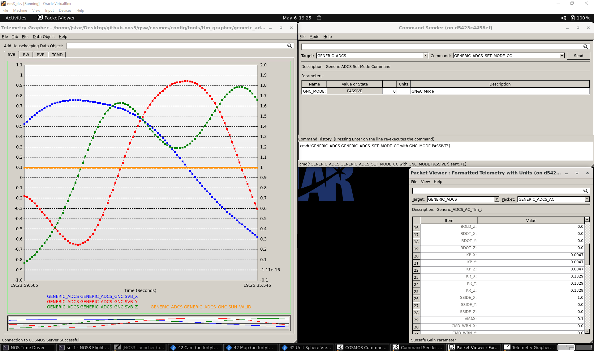
Task: Click the KP_X value 0.0047
Action: tap(577, 255)
